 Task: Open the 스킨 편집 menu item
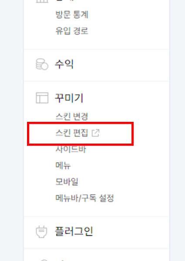click(71, 133)
